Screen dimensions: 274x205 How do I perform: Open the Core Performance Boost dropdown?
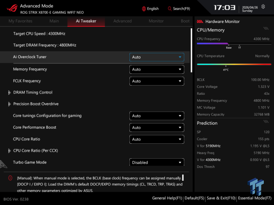click(x=157, y=127)
